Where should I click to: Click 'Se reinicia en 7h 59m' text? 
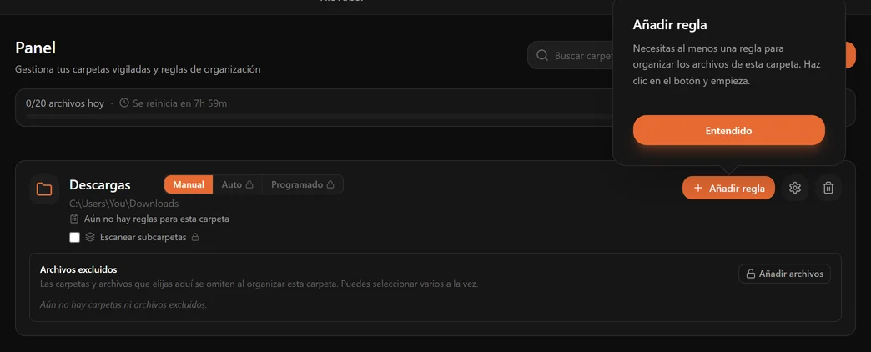coord(180,103)
